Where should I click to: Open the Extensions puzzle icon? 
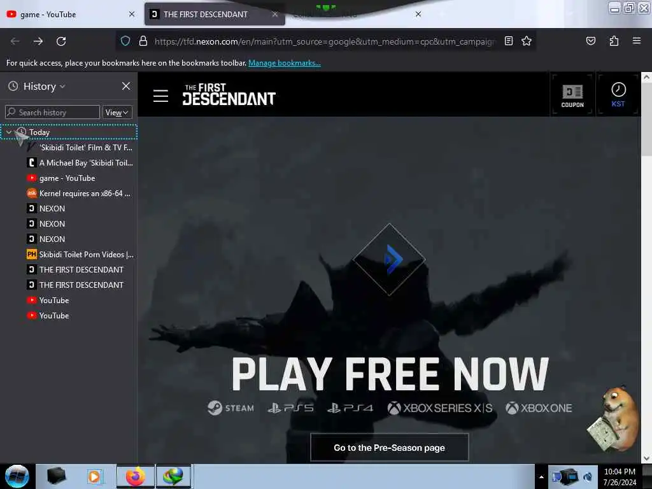coord(614,41)
